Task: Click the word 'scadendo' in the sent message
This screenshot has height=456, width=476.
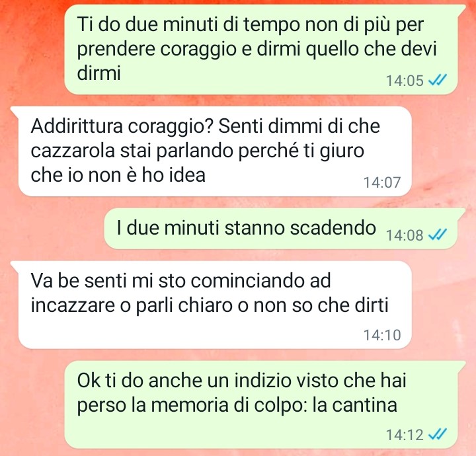Action: pos(333,228)
